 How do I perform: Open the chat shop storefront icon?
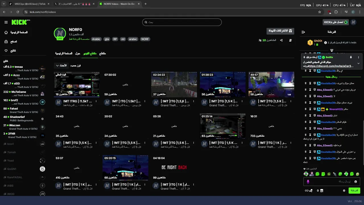point(322,190)
